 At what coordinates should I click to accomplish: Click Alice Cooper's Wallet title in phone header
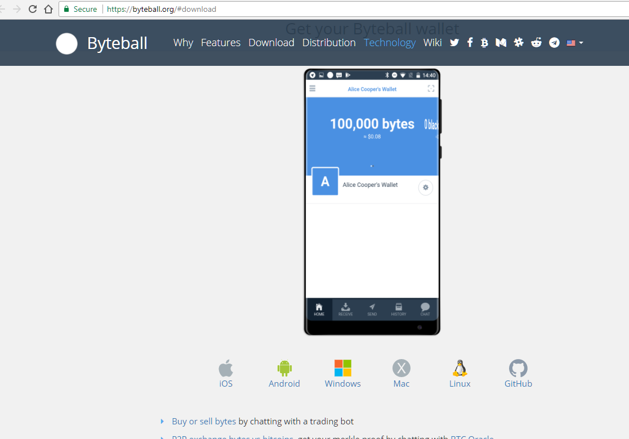pyautogui.click(x=372, y=89)
